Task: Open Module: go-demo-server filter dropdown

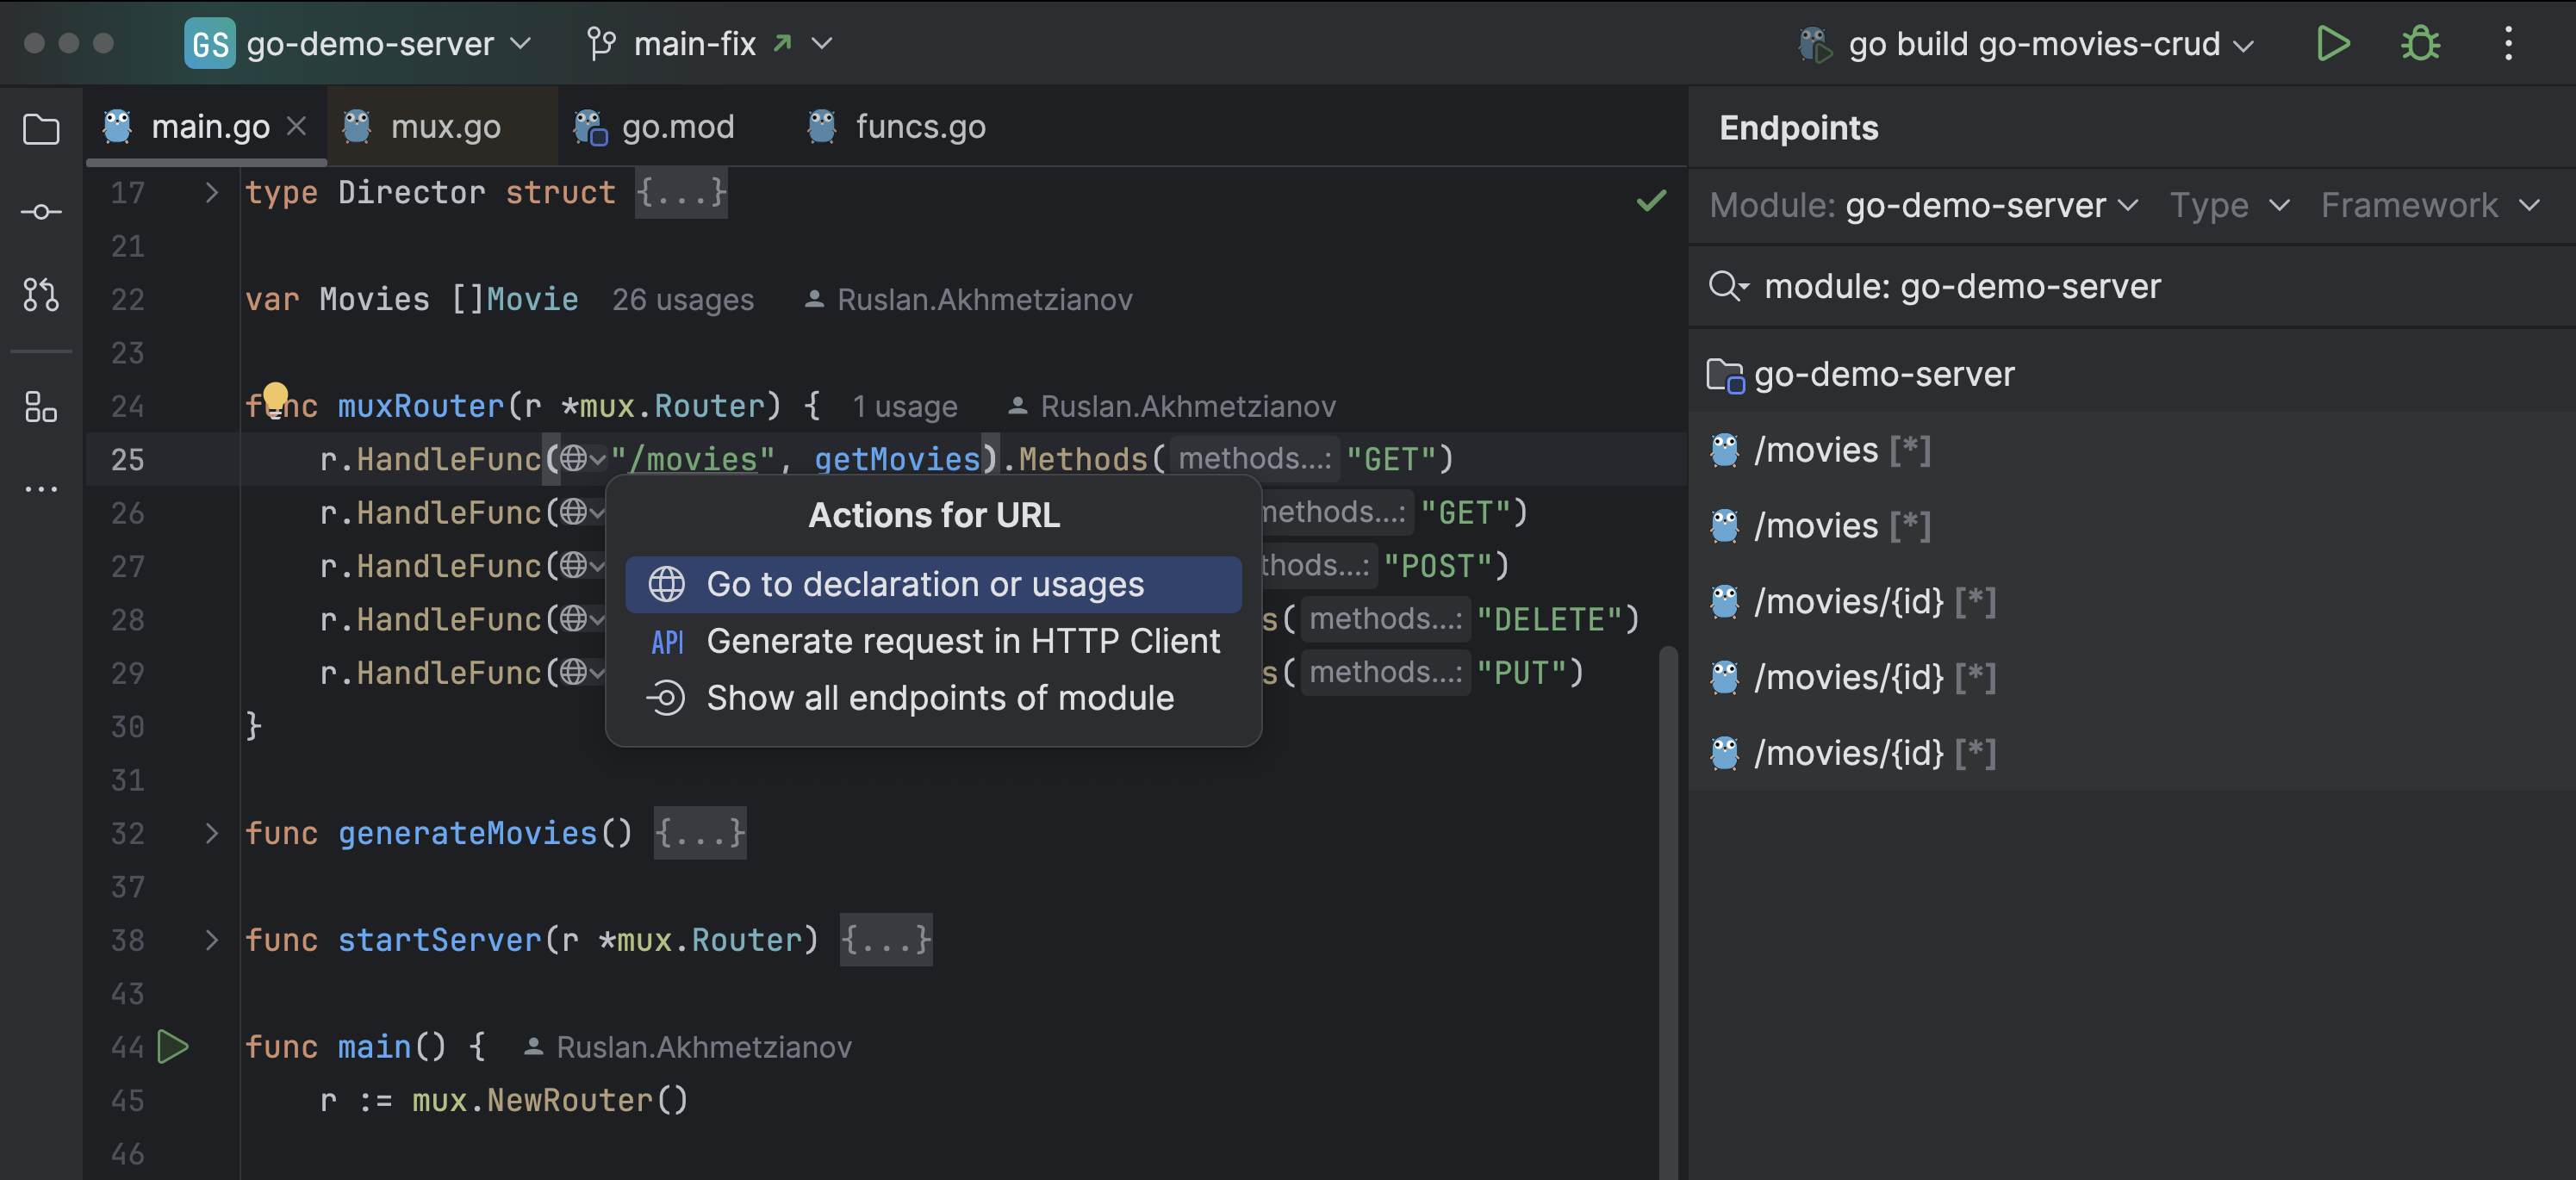Action: [x=1923, y=205]
